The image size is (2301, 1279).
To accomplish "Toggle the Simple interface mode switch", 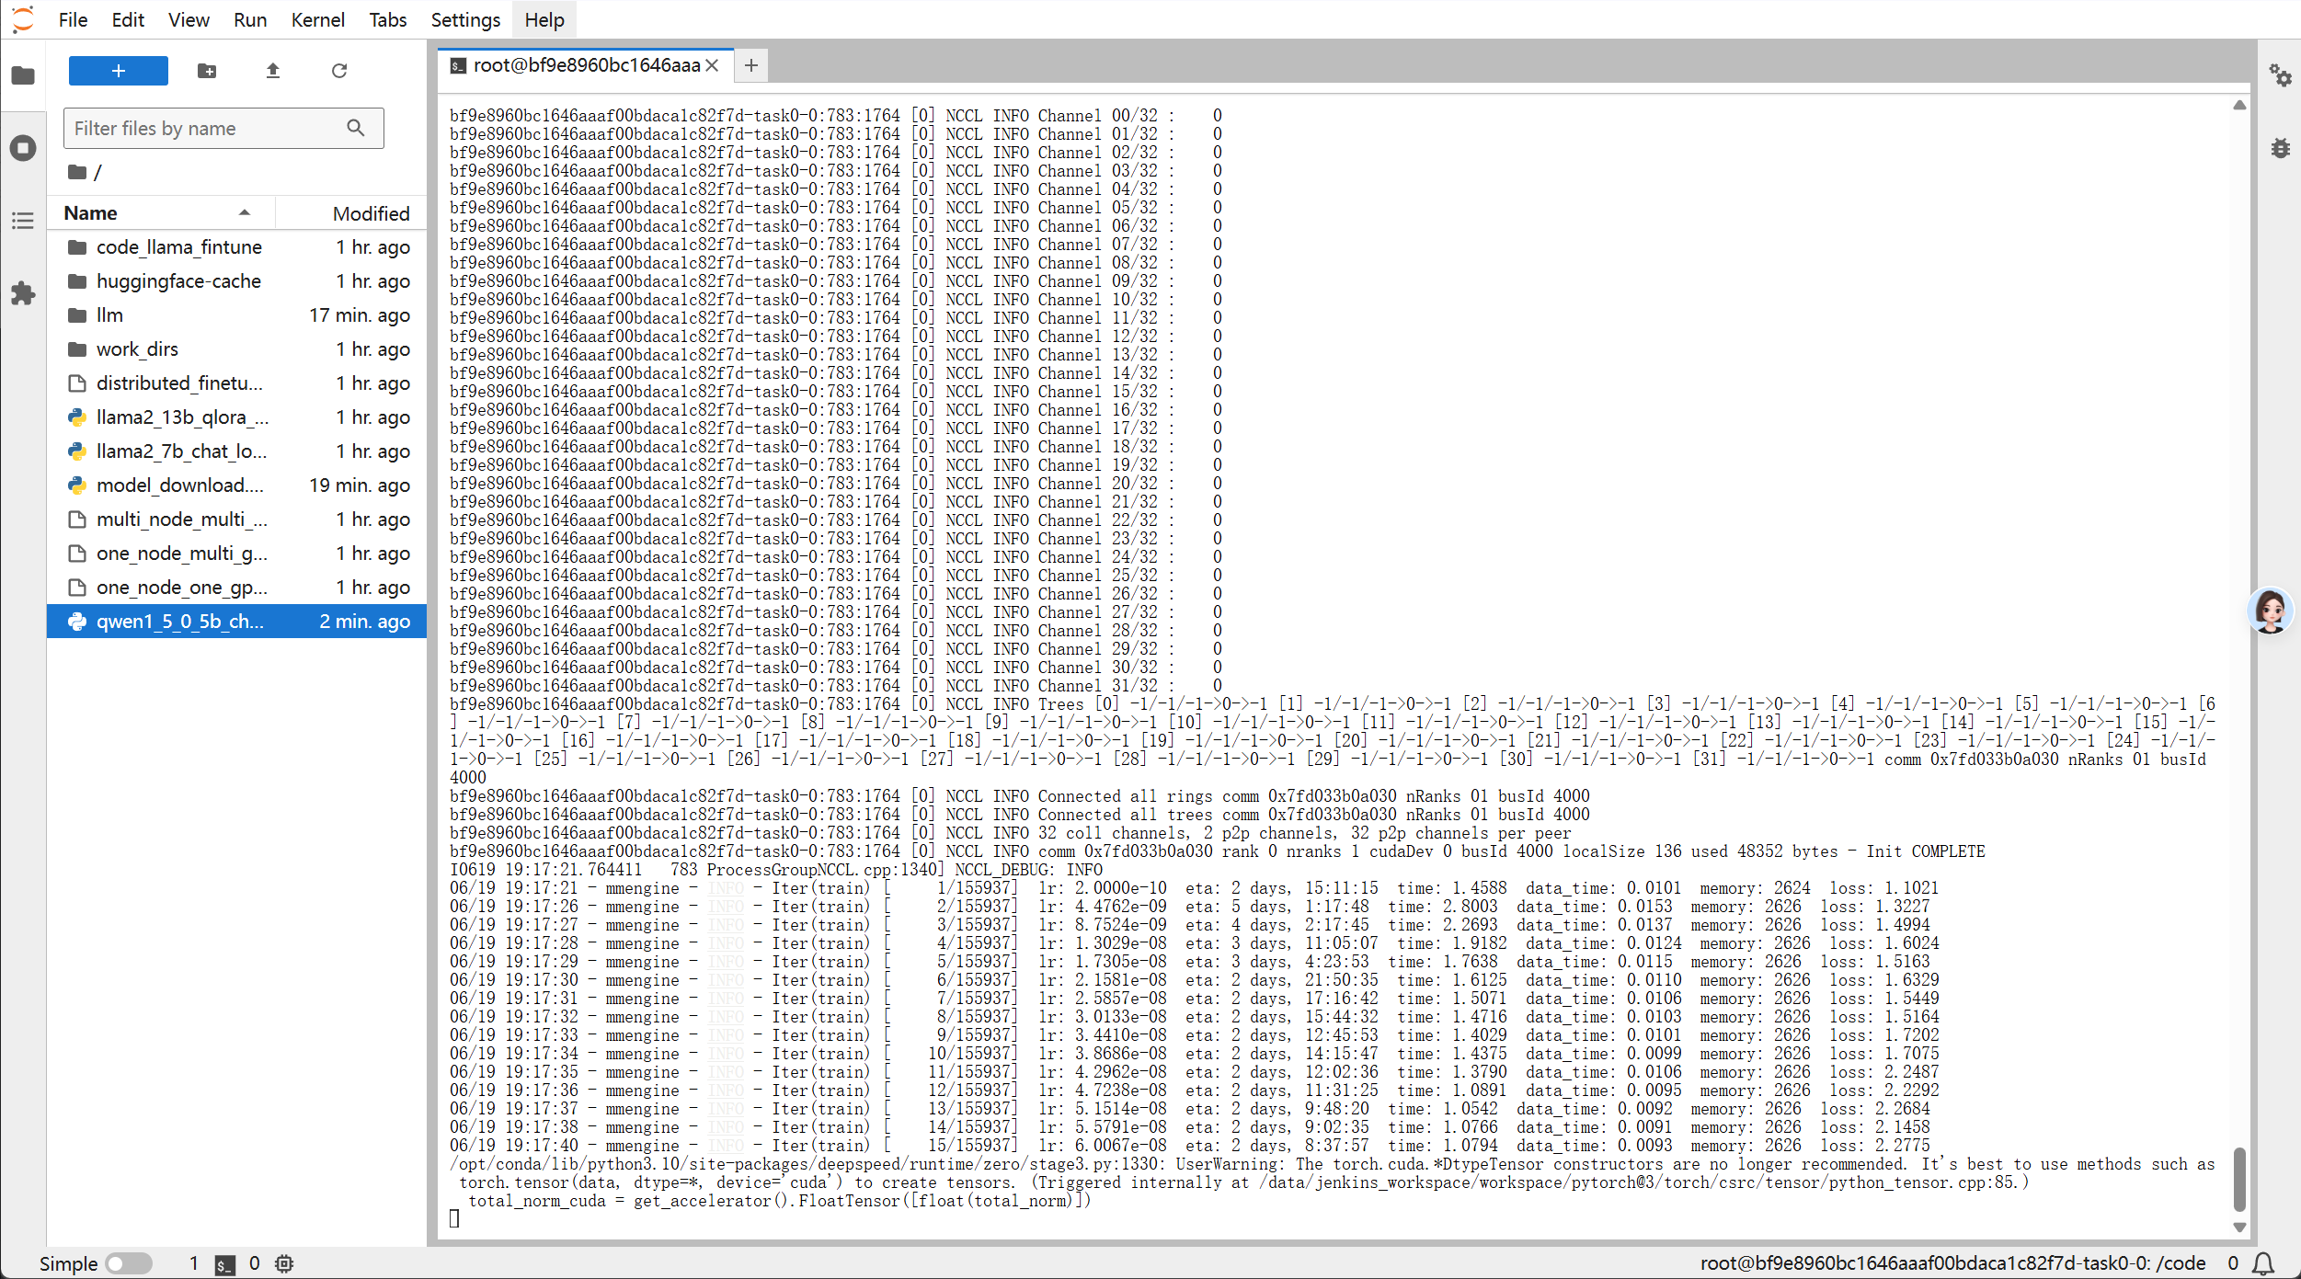I will click(129, 1263).
